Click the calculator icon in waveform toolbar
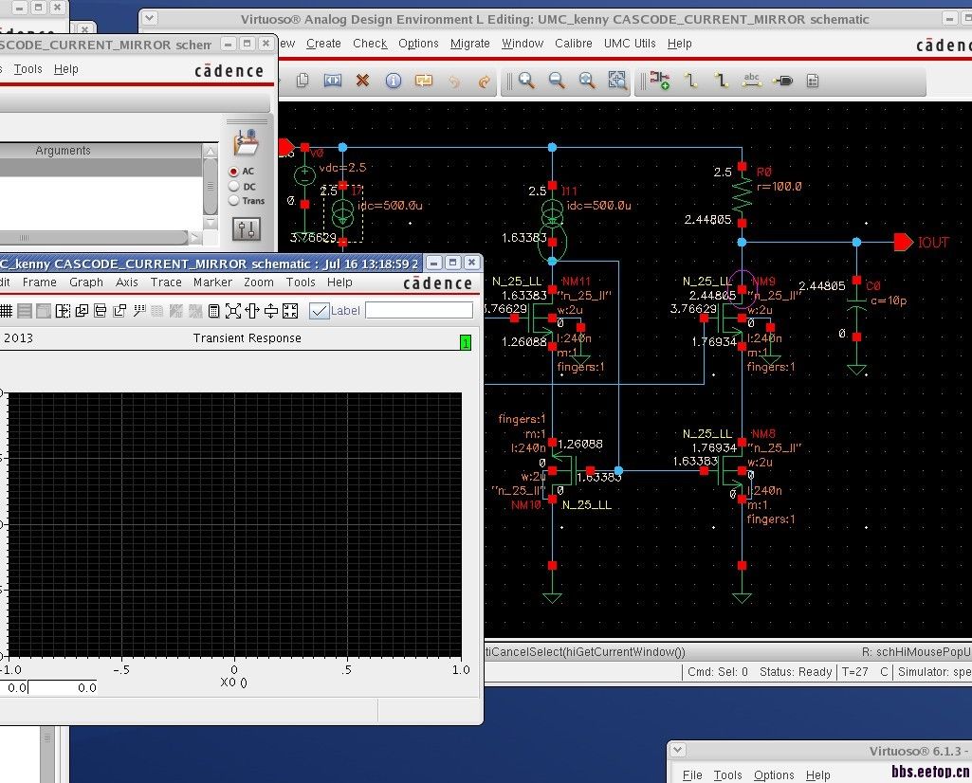 pos(213,311)
